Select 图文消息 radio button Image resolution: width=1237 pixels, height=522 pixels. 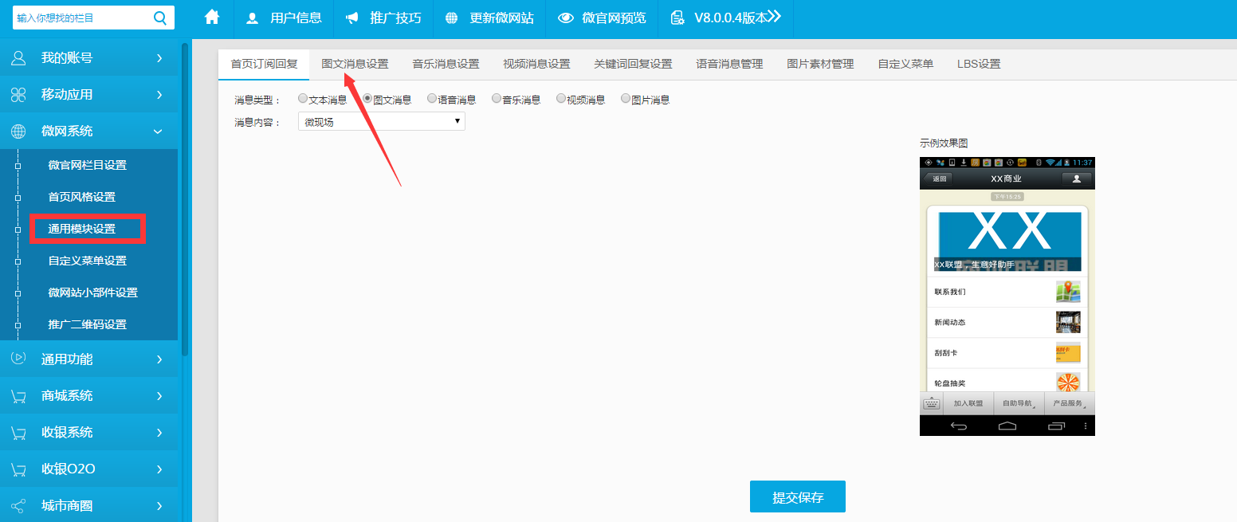(367, 99)
